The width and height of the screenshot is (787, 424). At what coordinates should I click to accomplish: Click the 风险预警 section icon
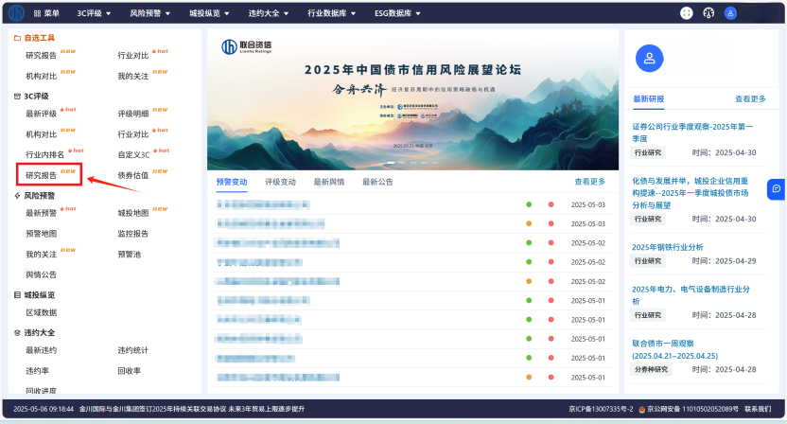[x=17, y=195]
